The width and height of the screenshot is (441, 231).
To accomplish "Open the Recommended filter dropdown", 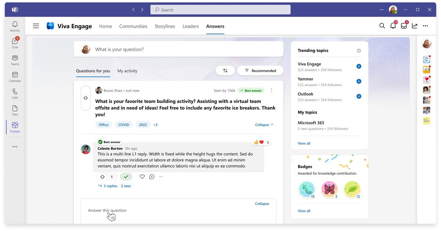I will click(260, 71).
